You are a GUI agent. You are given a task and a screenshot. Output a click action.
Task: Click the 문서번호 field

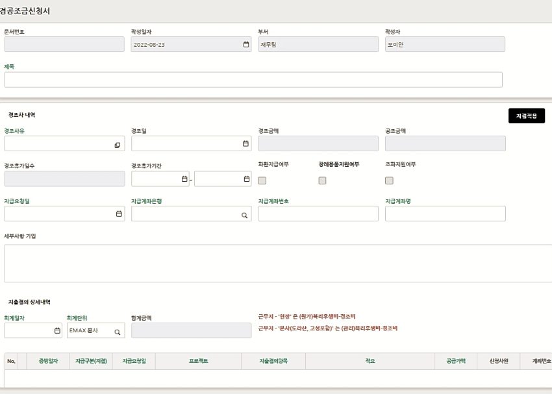coord(64,44)
